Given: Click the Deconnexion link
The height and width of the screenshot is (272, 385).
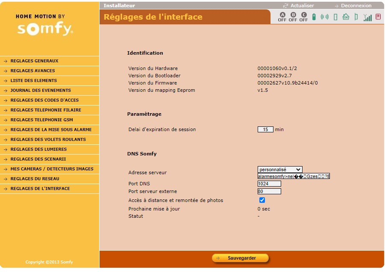Looking at the screenshot, I should [356, 6].
